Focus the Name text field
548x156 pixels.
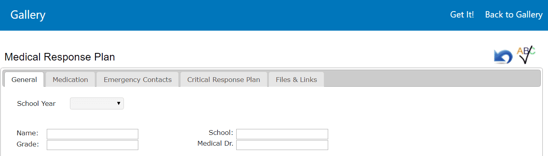coord(92,134)
